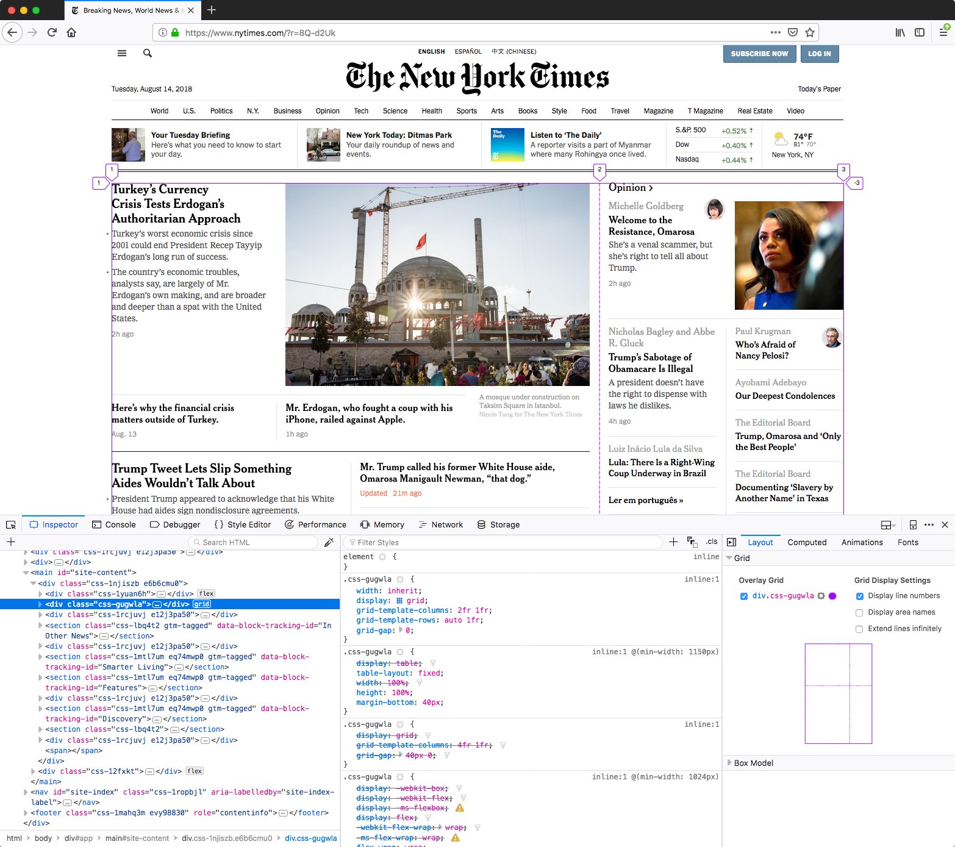Open the Opinion section heading link
The height and width of the screenshot is (847, 955).
pos(631,188)
